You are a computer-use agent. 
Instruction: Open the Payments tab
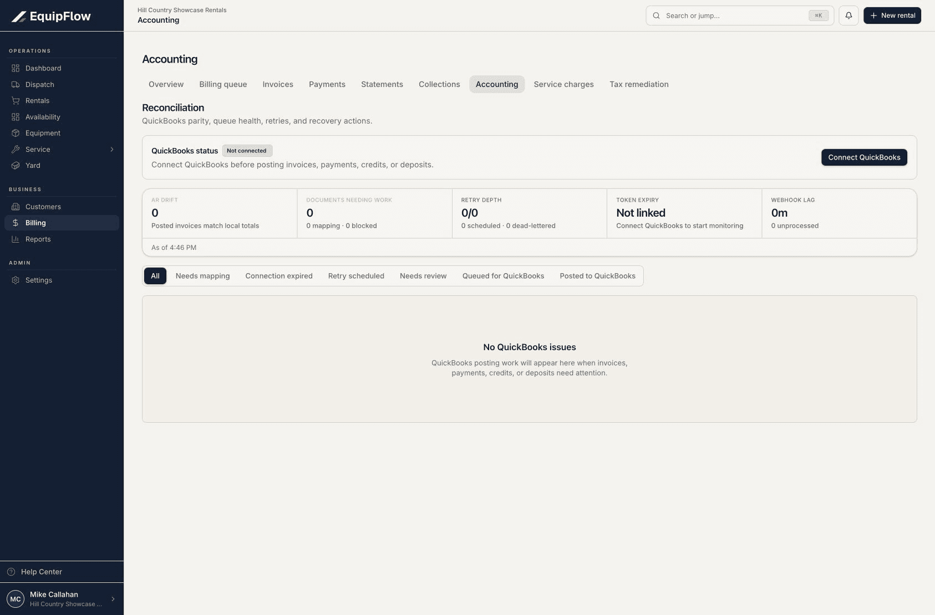[x=327, y=84]
